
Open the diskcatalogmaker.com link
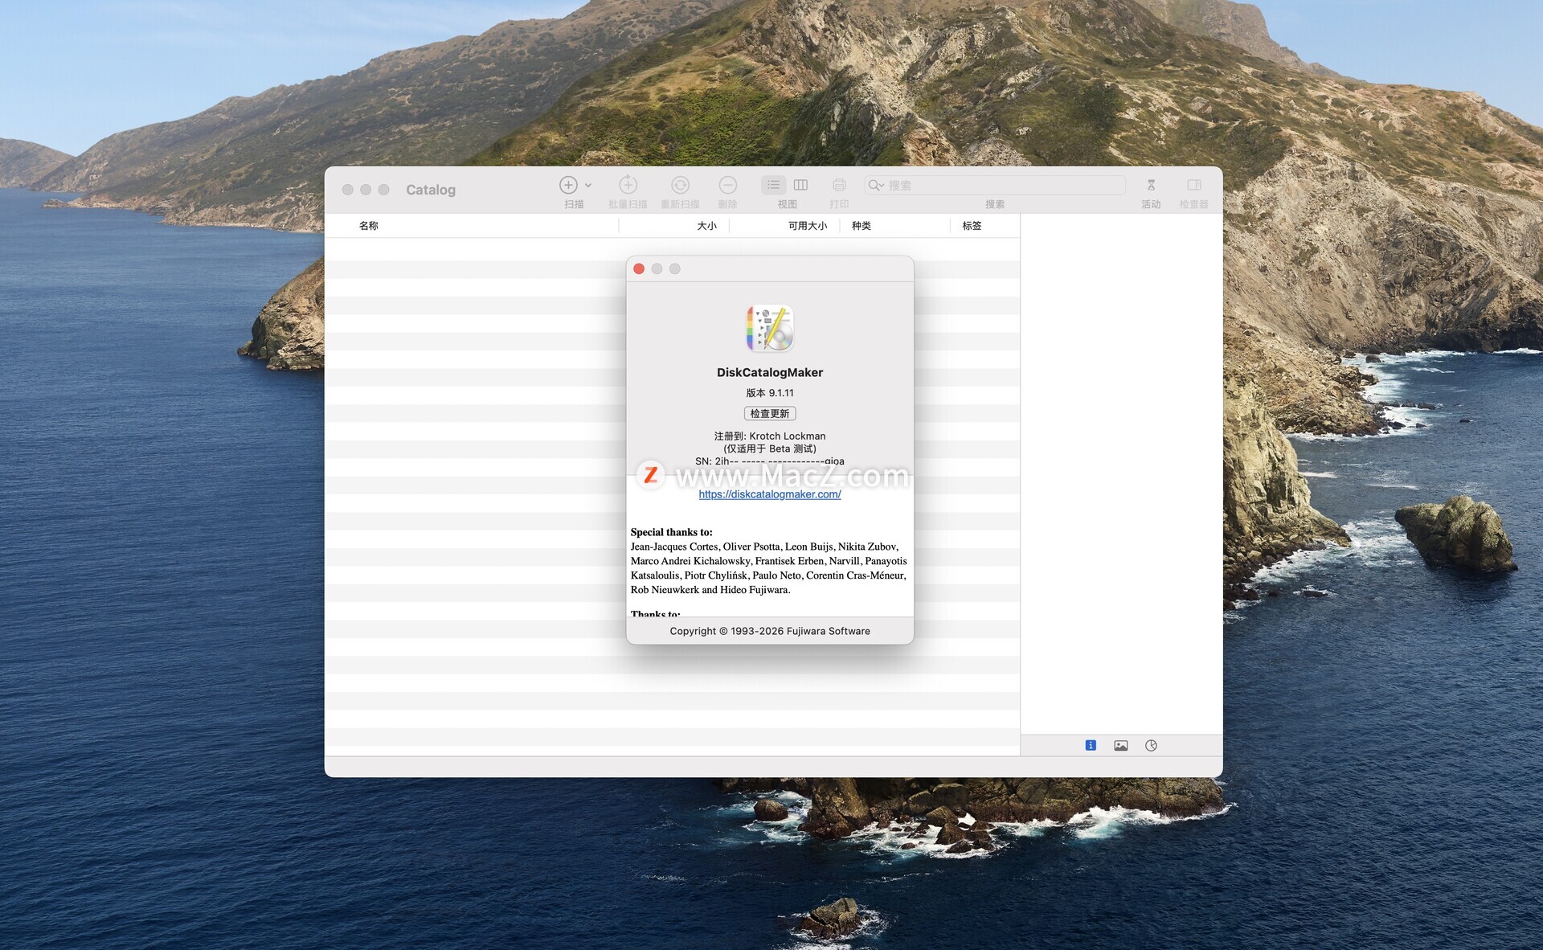point(769,494)
